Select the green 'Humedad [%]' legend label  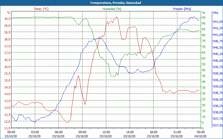pyautogui.click(x=112, y=9)
